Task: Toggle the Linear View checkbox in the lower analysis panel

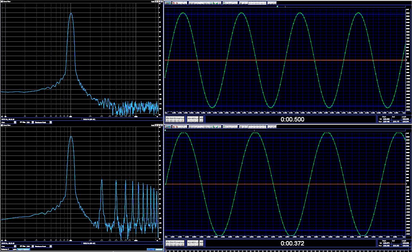Action: tap(2, 125)
